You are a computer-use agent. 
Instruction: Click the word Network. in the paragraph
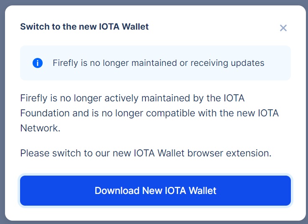click(40, 128)
